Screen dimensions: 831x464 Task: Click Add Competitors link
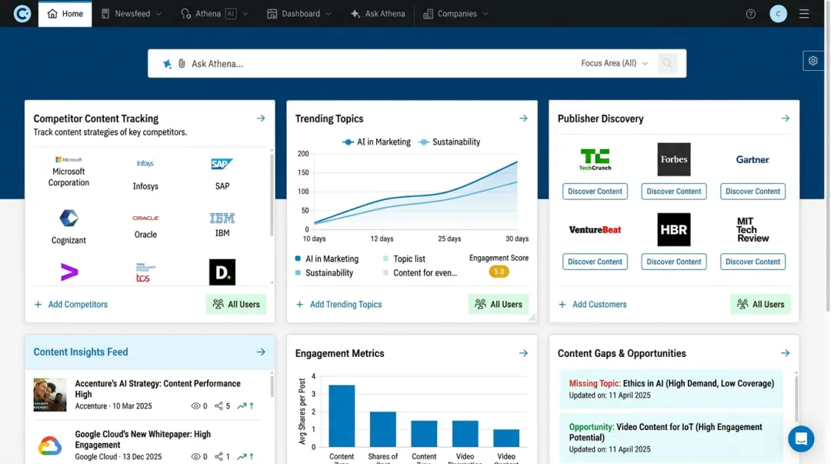(x=71, y=305)
